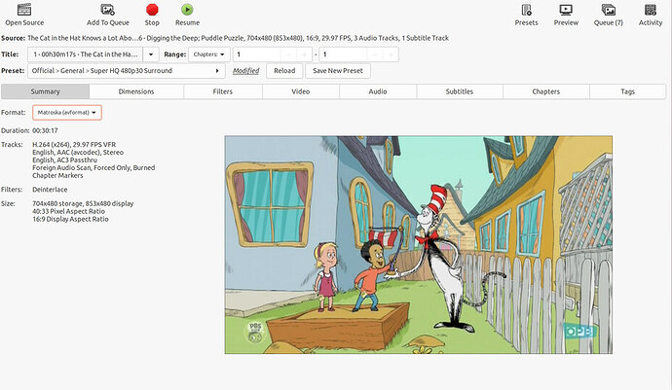Show the Queue (7) list
This screenshot has height=390, width=672.
click(608, 15)
